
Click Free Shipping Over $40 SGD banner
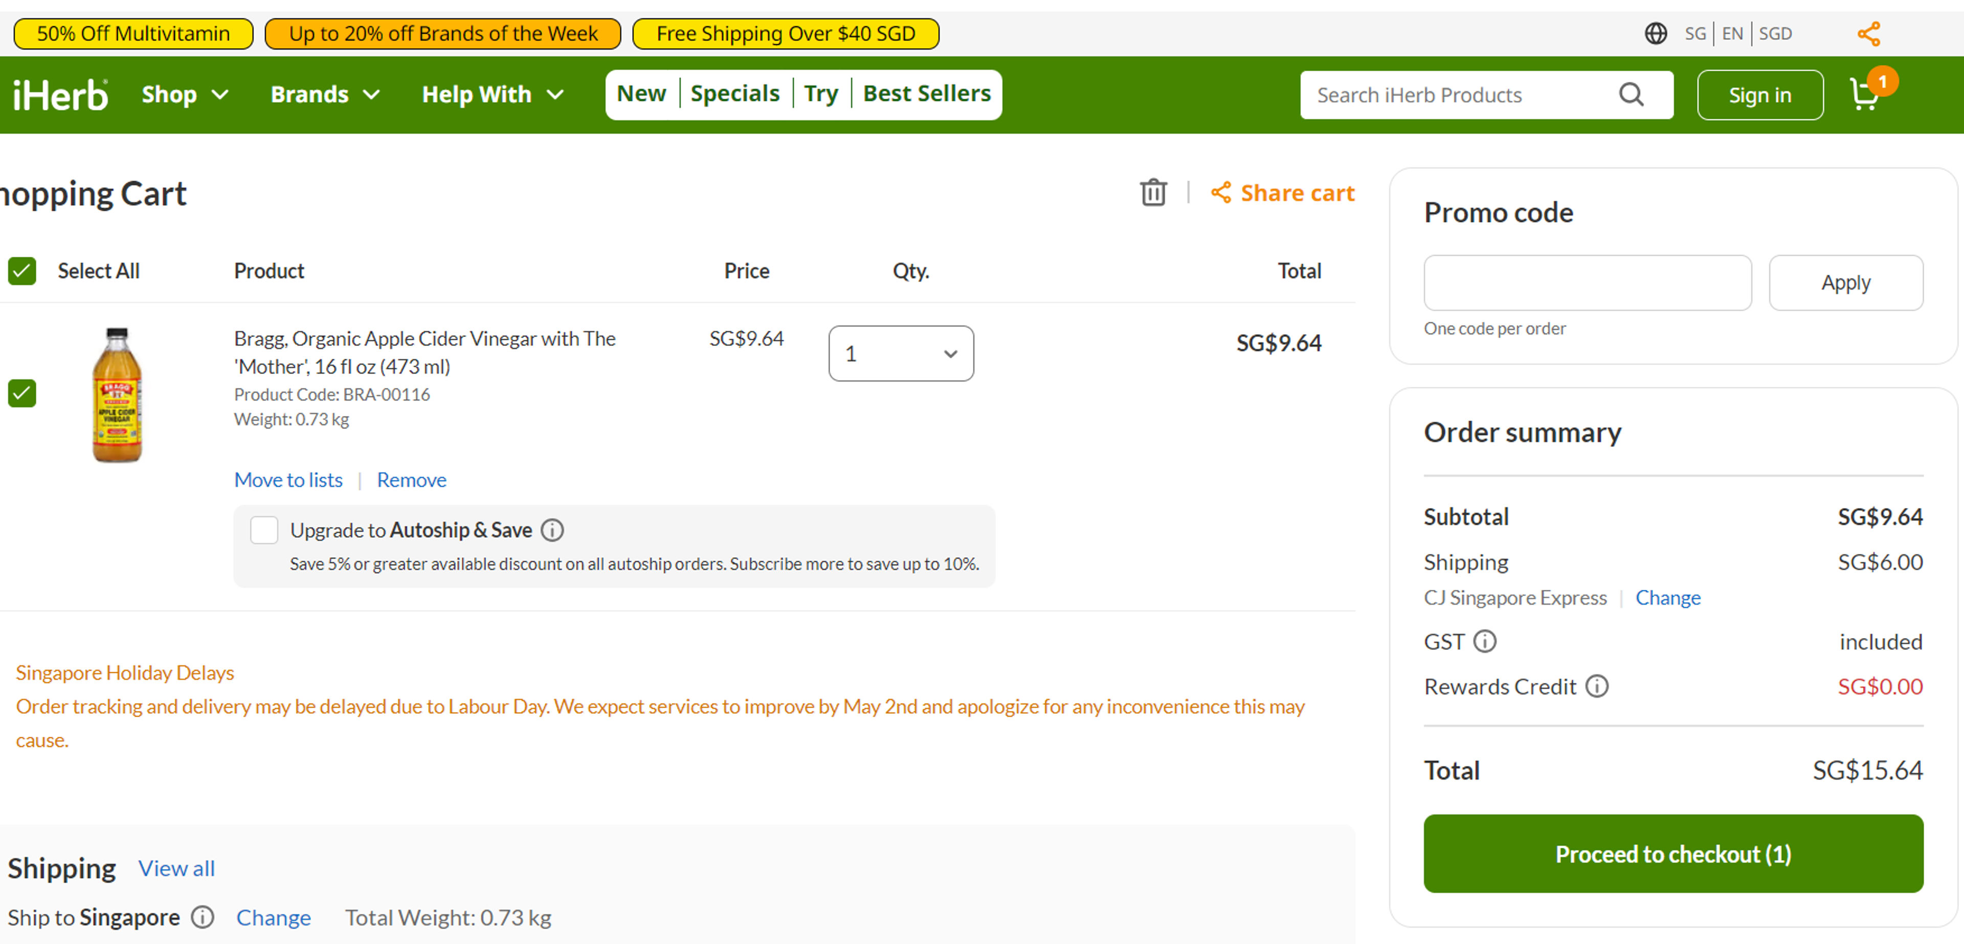(785, 34)
